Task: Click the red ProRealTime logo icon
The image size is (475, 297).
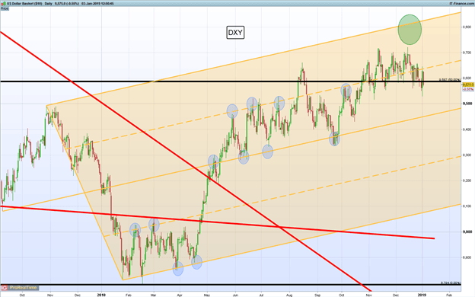Action: (x=5, y=287)
